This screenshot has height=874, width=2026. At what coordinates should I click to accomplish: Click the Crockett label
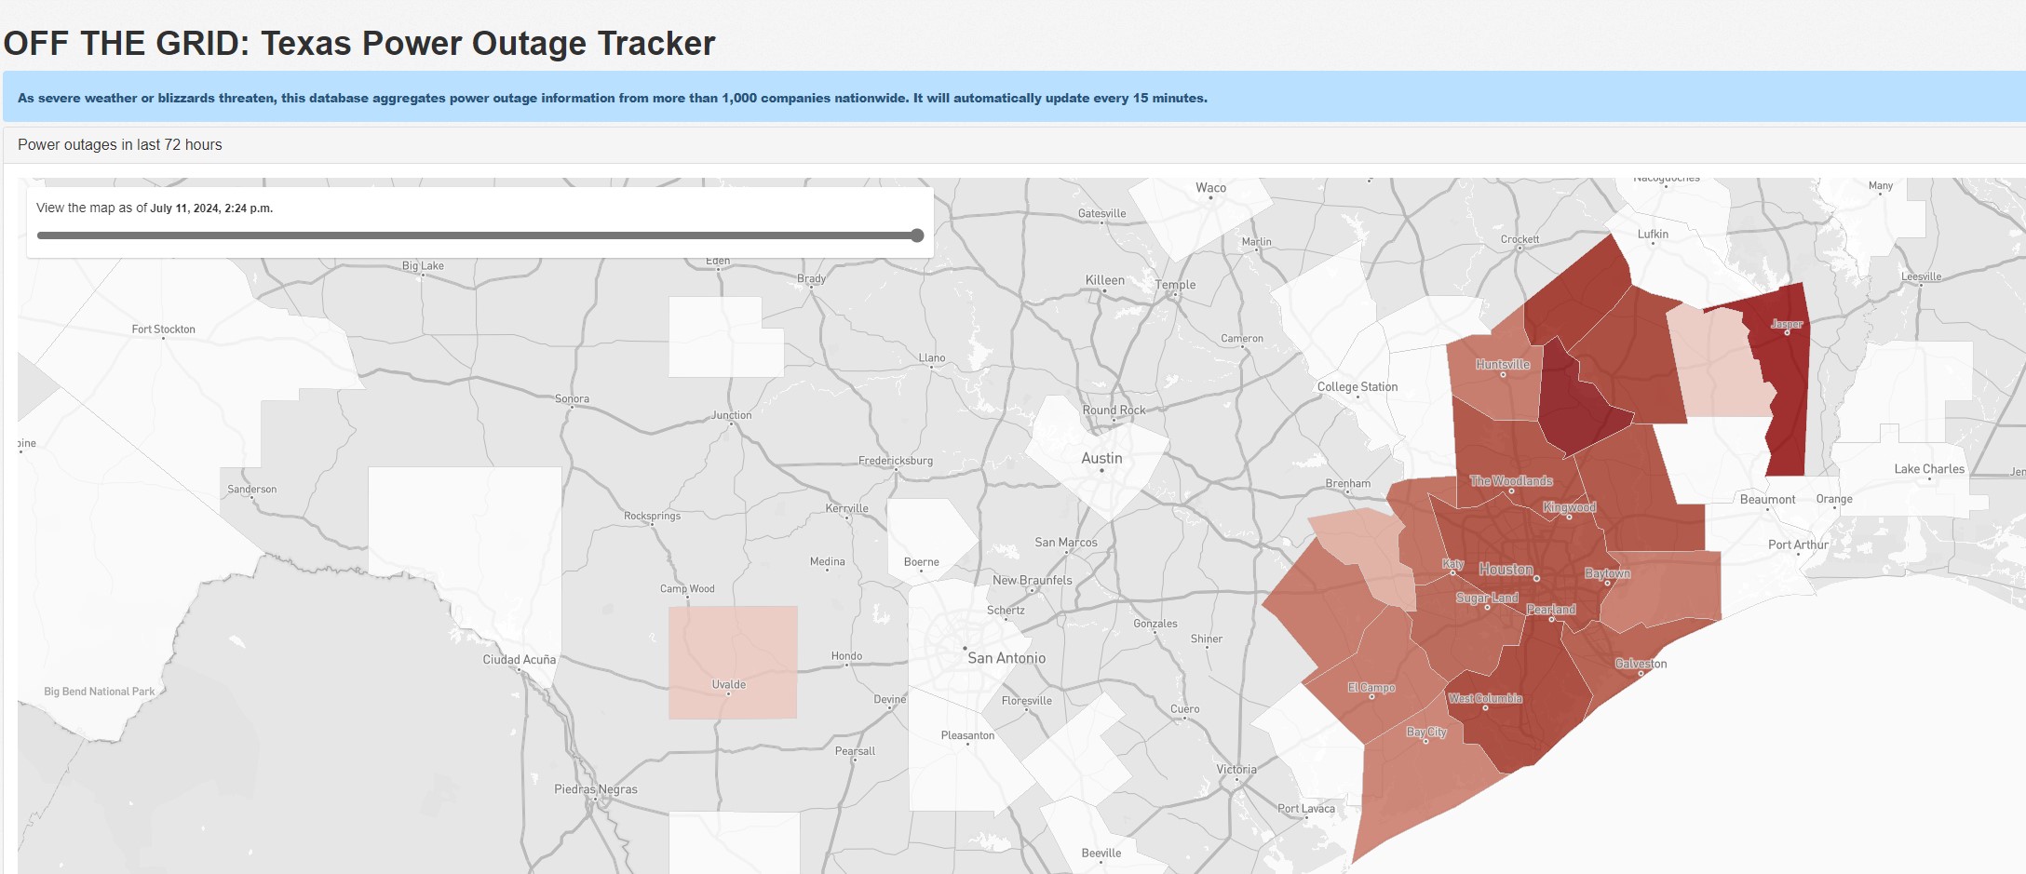(1519, 239)
